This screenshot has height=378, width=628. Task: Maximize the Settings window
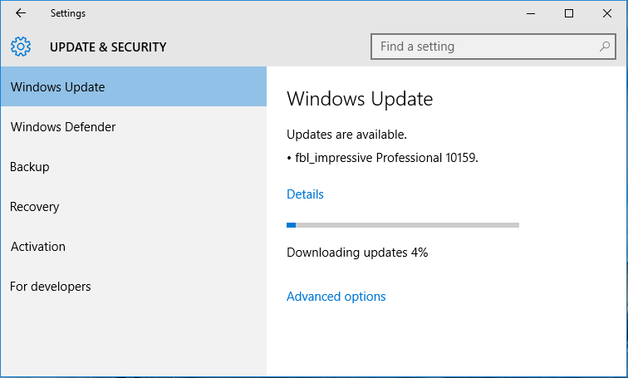click(x=569, y=13)
